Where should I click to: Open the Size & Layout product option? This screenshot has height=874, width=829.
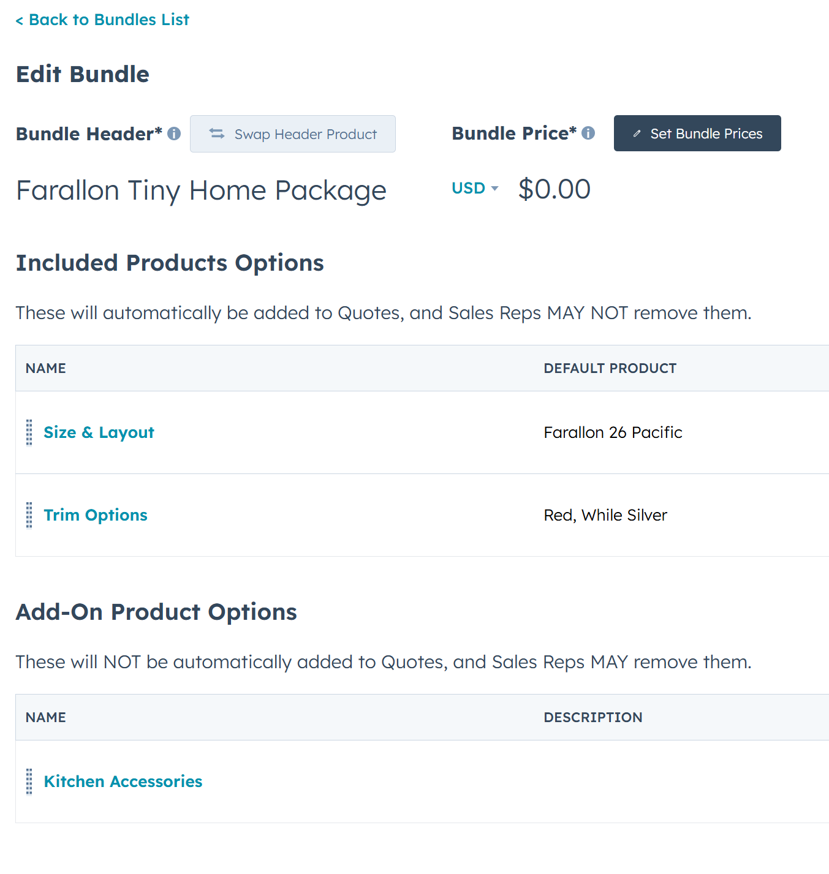point(98,432)
